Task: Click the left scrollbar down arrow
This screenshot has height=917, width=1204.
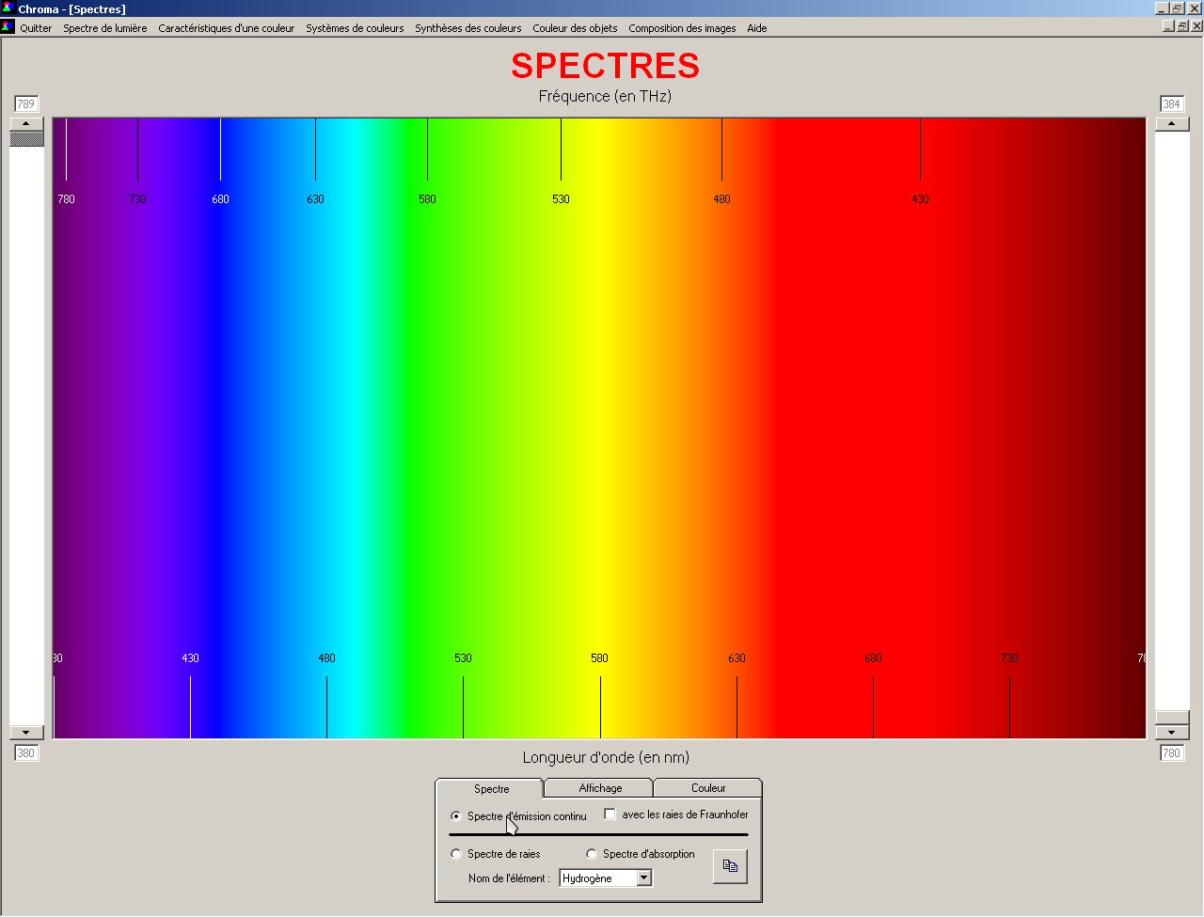Action: click(26, 733)
